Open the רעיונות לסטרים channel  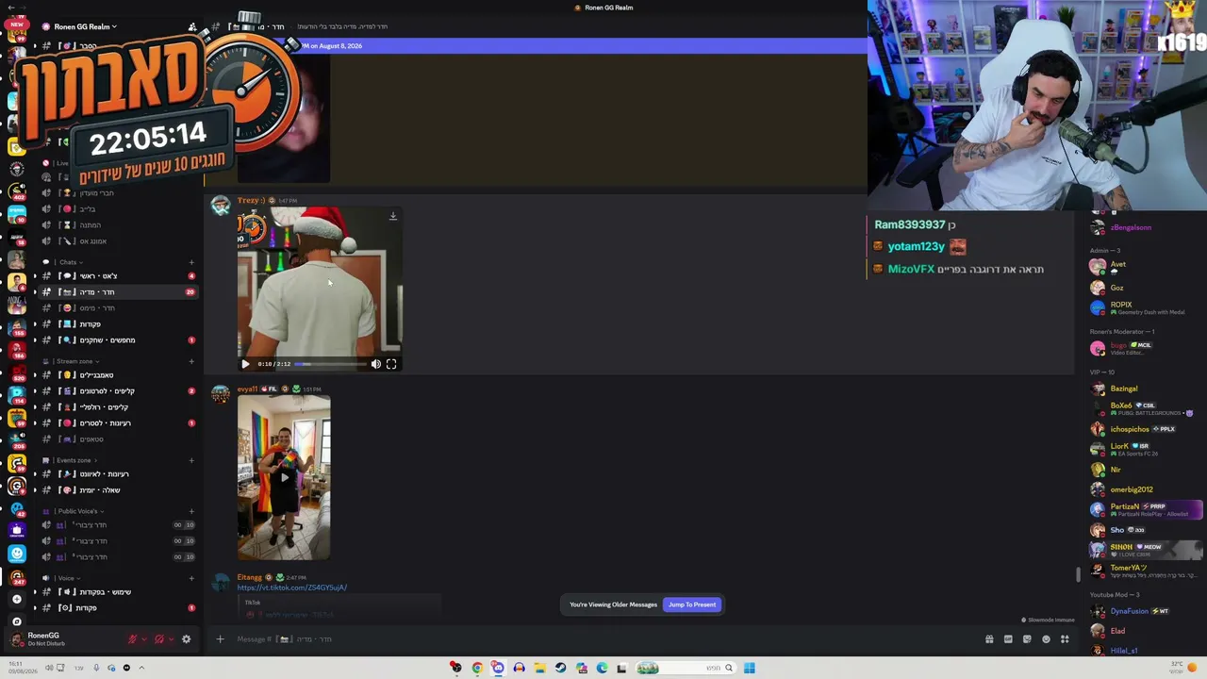click(118, 423)
